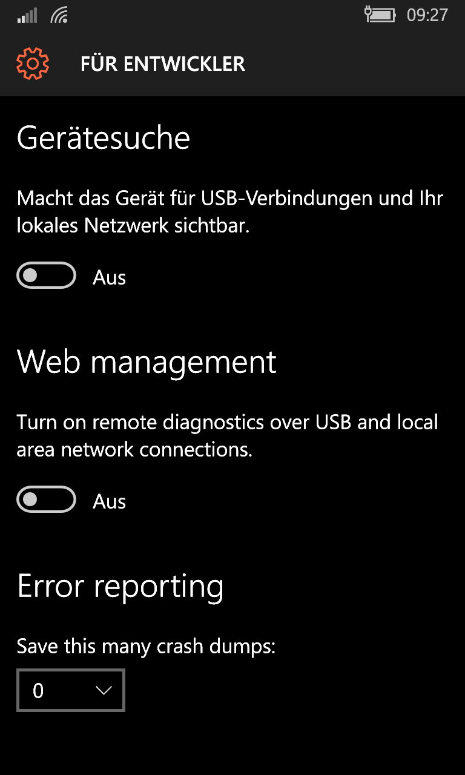
Task: Click the Aus label beside Gerätesuche switch
Action: click(x=110, y=277)
